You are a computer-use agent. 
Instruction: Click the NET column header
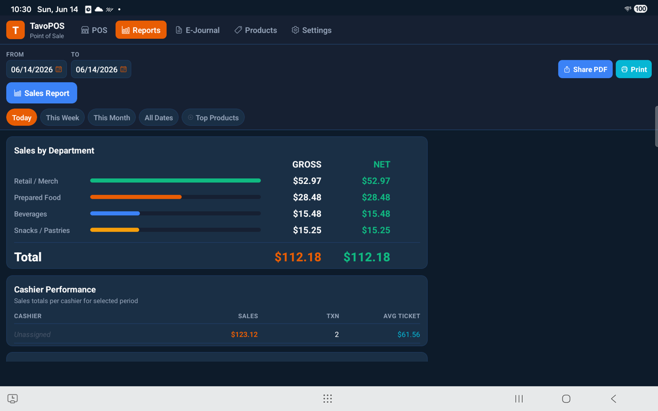click(x=381, y=164)
